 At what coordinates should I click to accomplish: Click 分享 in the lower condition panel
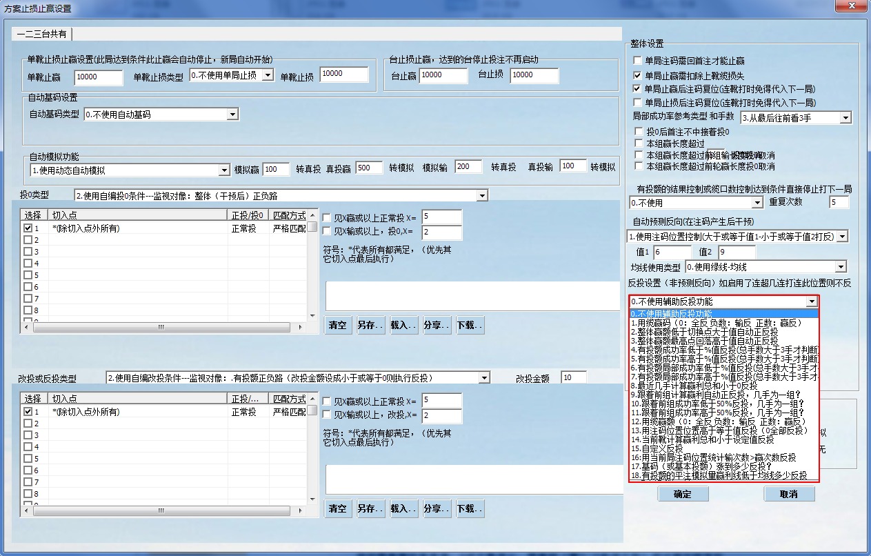pos(436,508)
